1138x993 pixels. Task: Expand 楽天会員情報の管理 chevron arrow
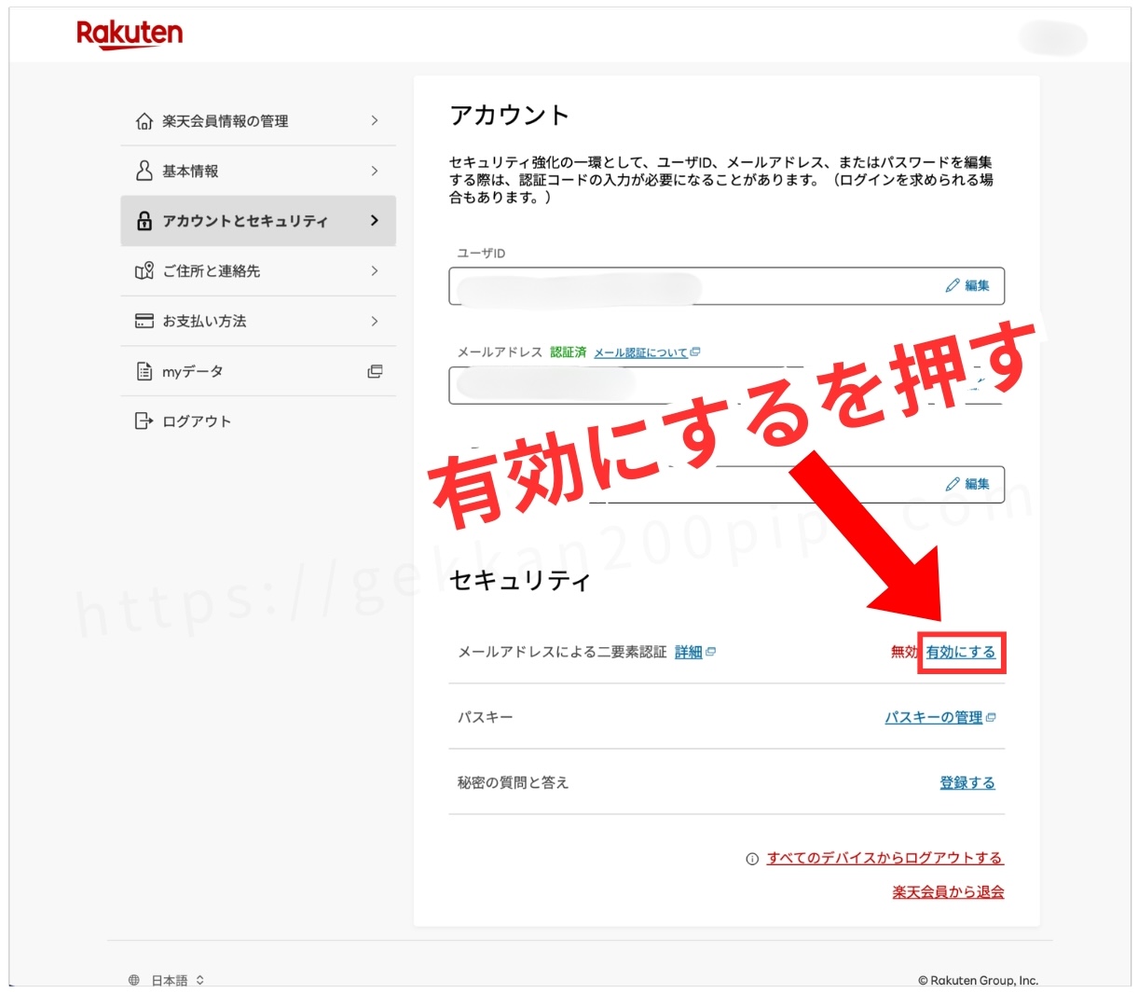375,121
